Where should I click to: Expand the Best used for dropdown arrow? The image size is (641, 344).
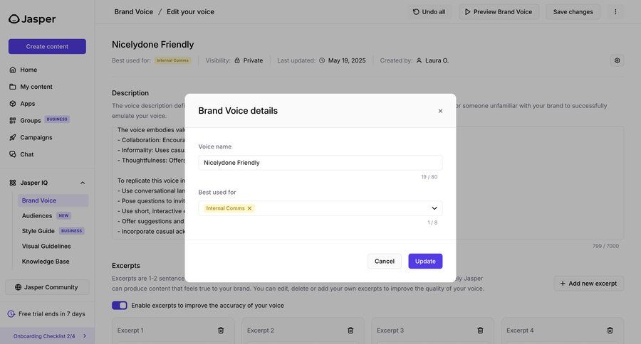tap(434, 208)
